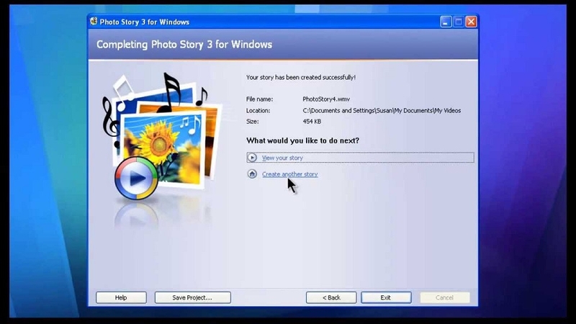Screen dimensions: 576x324
Task: Click the Photo Story title bar app icon
Action: click(x=94, y=22)
